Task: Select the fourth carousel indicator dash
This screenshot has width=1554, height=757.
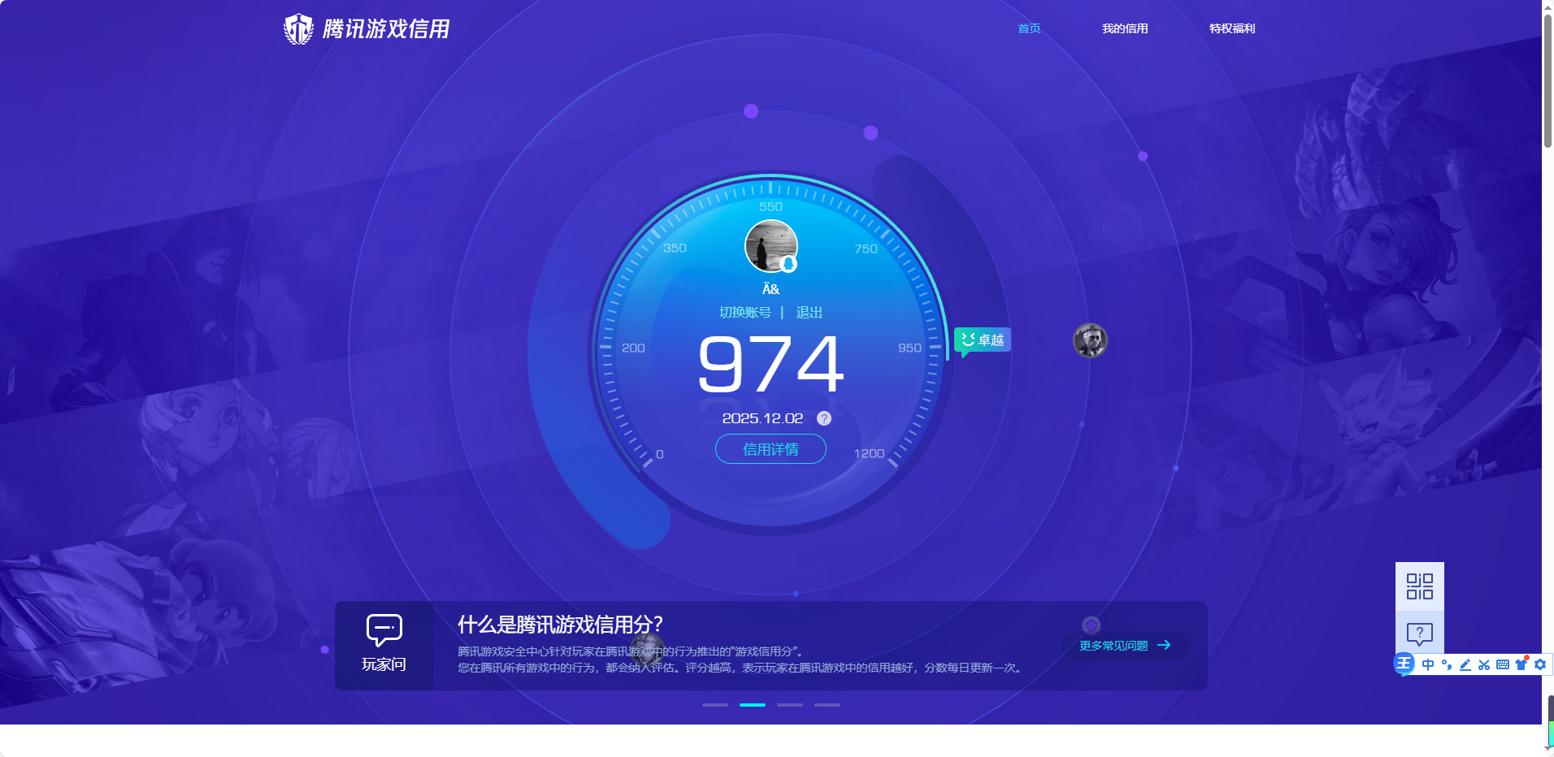Action: point(827,705)
